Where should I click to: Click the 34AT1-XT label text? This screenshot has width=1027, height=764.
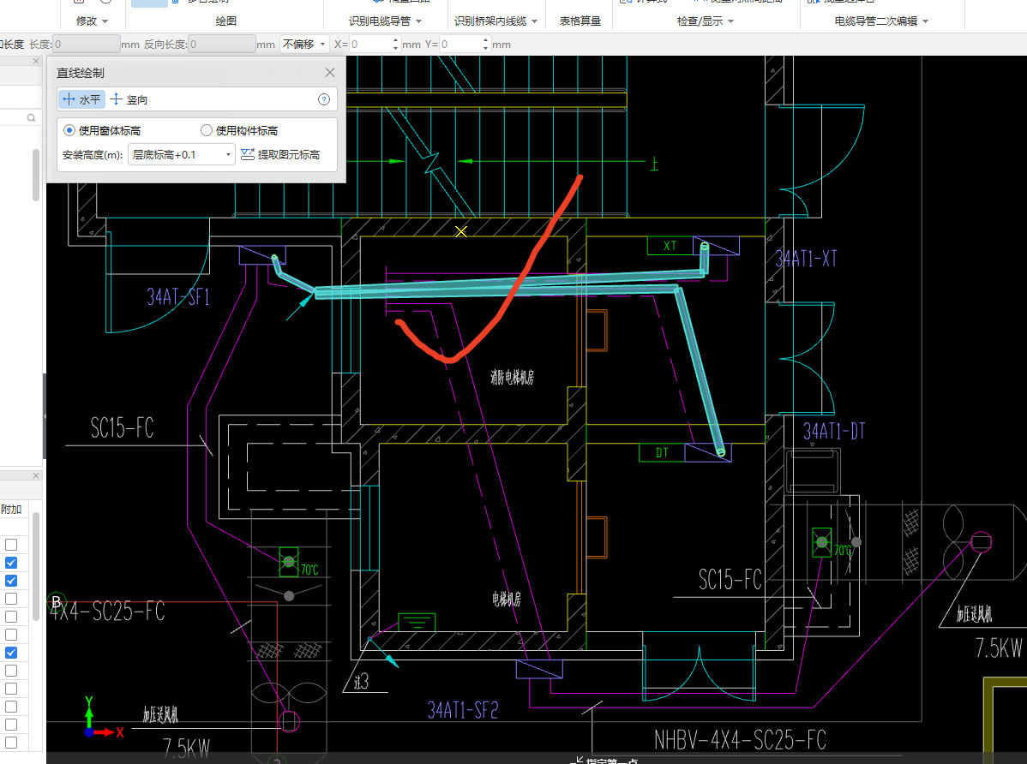pyautogui.click(x=807, y=259)
